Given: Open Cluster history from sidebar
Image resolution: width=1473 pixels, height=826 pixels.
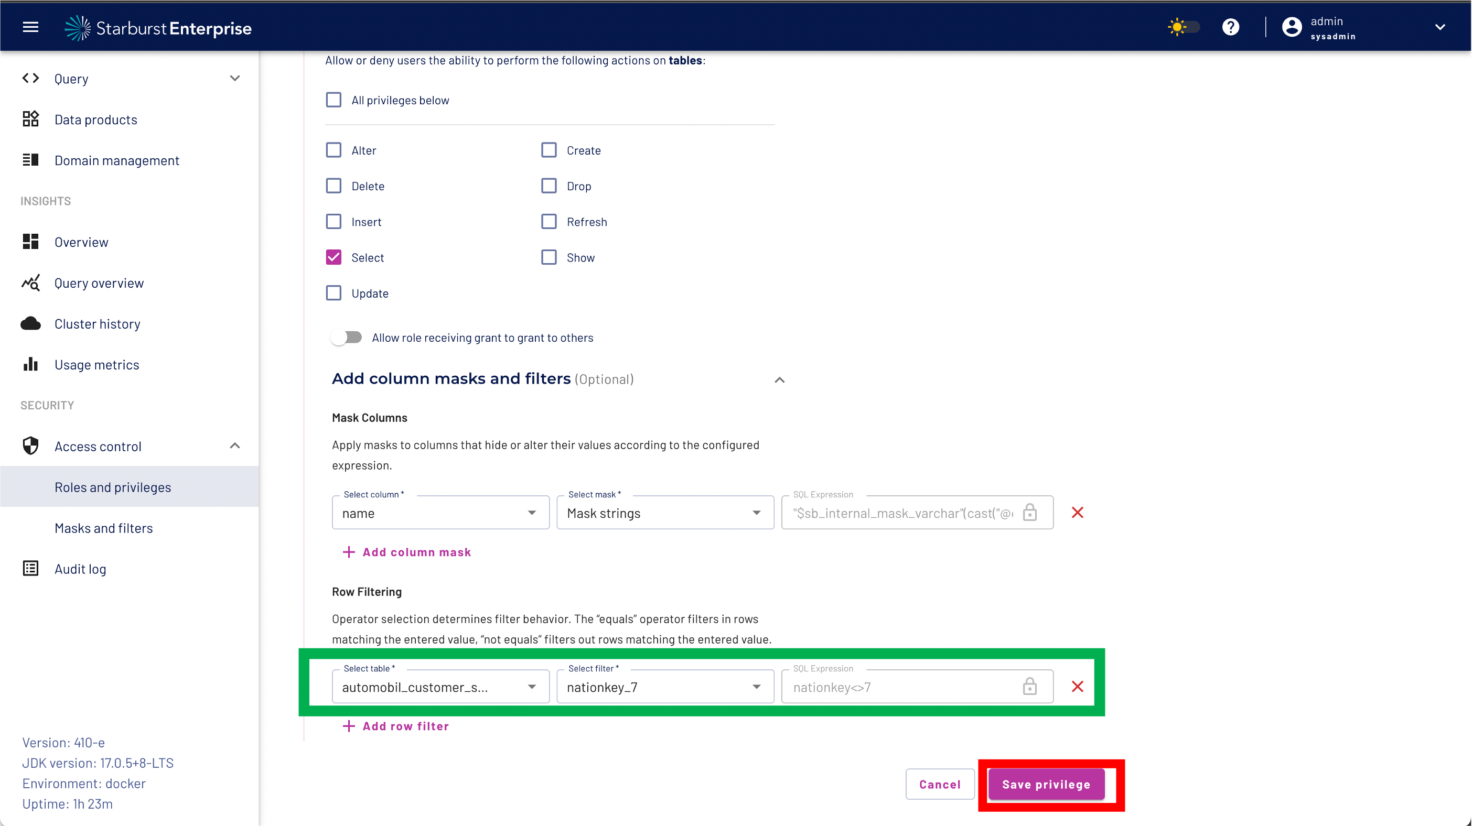Looking at the screenshot, I should tap(97, 324).
